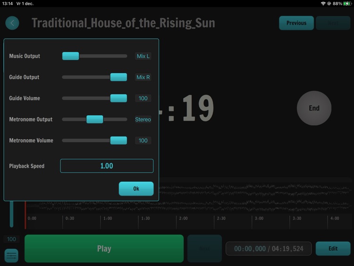Jump to 0:30 on the timeline
This screenshot has height=266, width=354.
[x=70, y=218]
